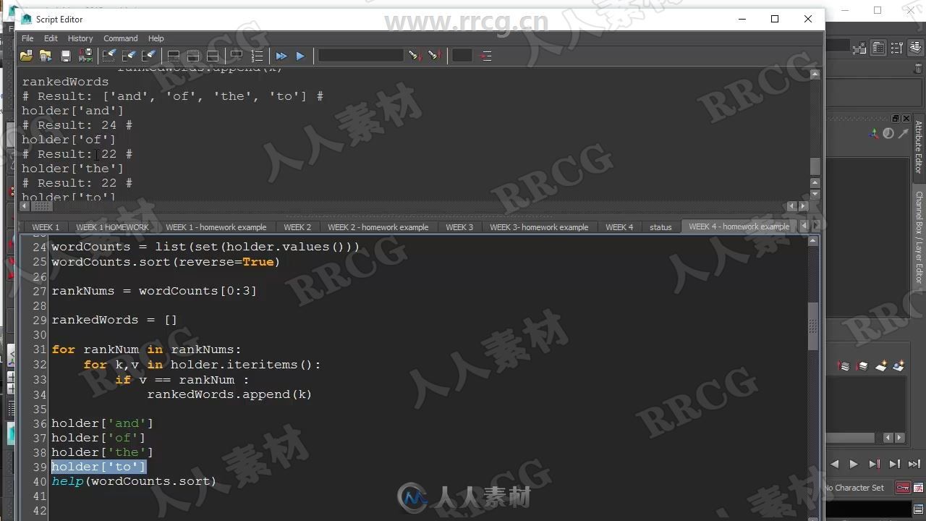Viewport: 926px width, 521px height.
Task: Click the go to line icon
Action: [485, 55]
